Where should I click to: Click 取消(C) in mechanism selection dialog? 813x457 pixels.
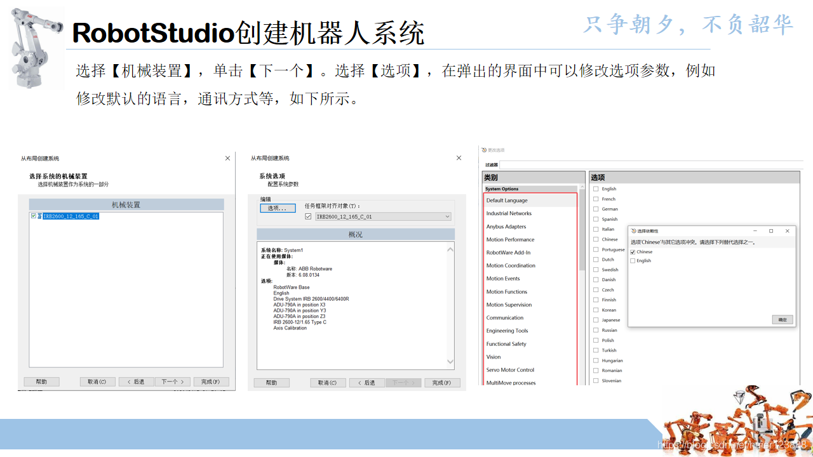(97, 382)
